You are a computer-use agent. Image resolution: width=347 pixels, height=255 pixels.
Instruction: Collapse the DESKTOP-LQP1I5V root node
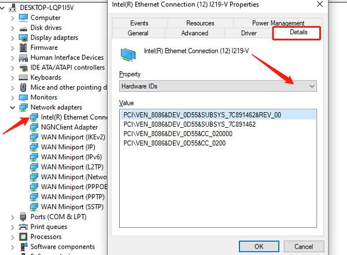[x=2, y=8]
